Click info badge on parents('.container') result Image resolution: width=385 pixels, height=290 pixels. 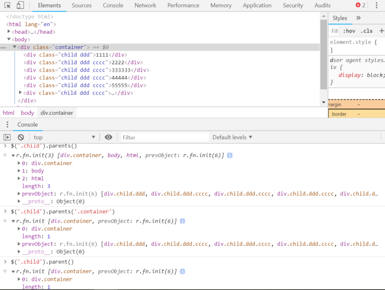(182, 221)
